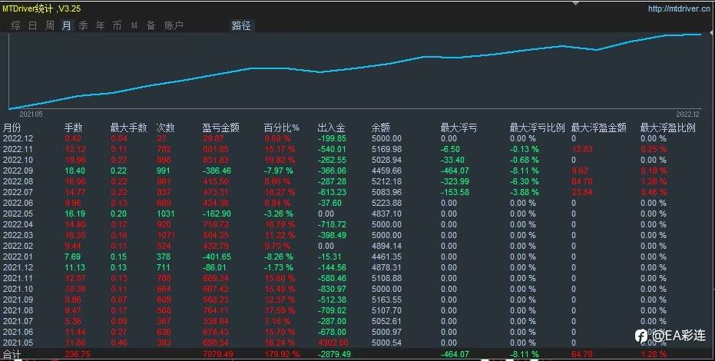Click balance value 4459.66

point(387,171)
